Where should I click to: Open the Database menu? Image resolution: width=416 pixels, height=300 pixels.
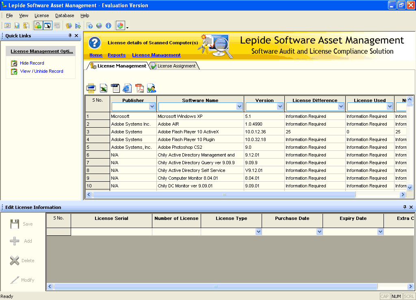click(65, 15)
